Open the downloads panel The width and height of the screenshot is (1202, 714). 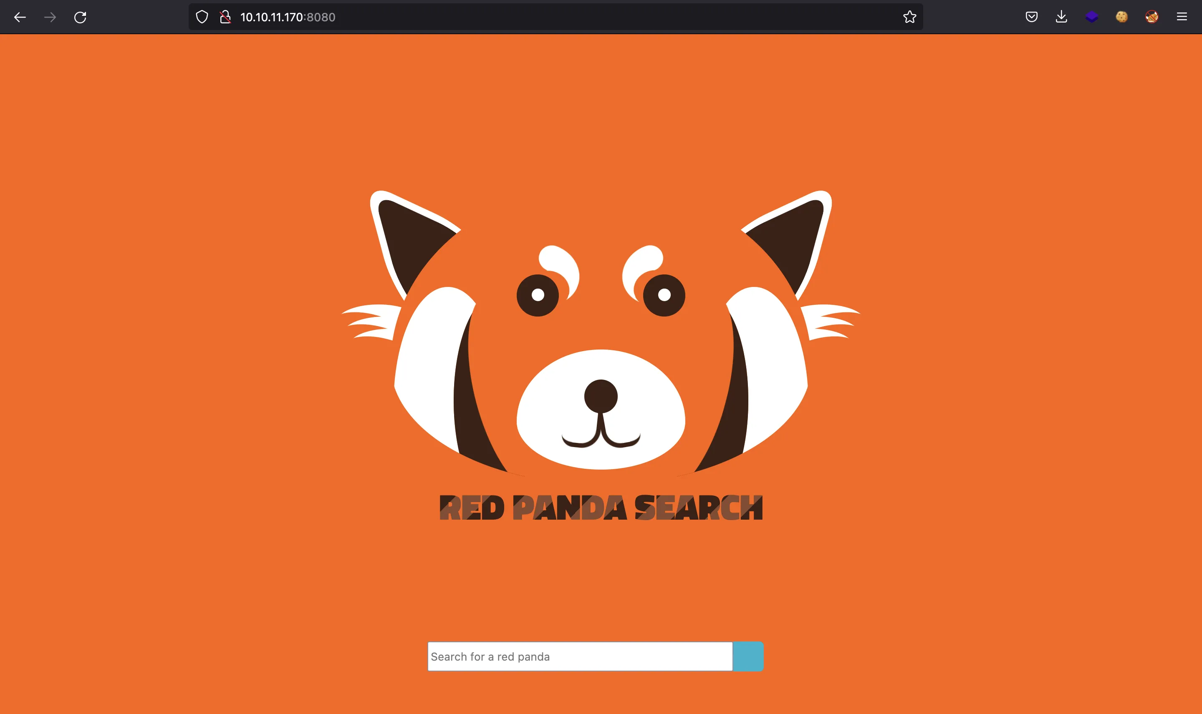click(x=1061, y=17)
